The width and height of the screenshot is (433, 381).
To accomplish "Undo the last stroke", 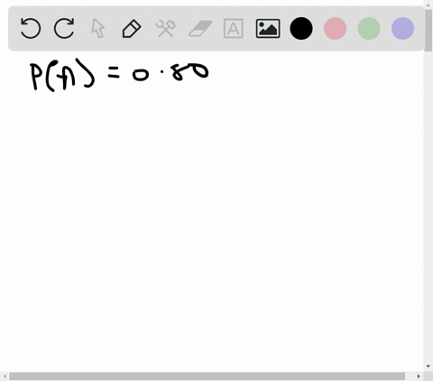I will click(31, 28).
